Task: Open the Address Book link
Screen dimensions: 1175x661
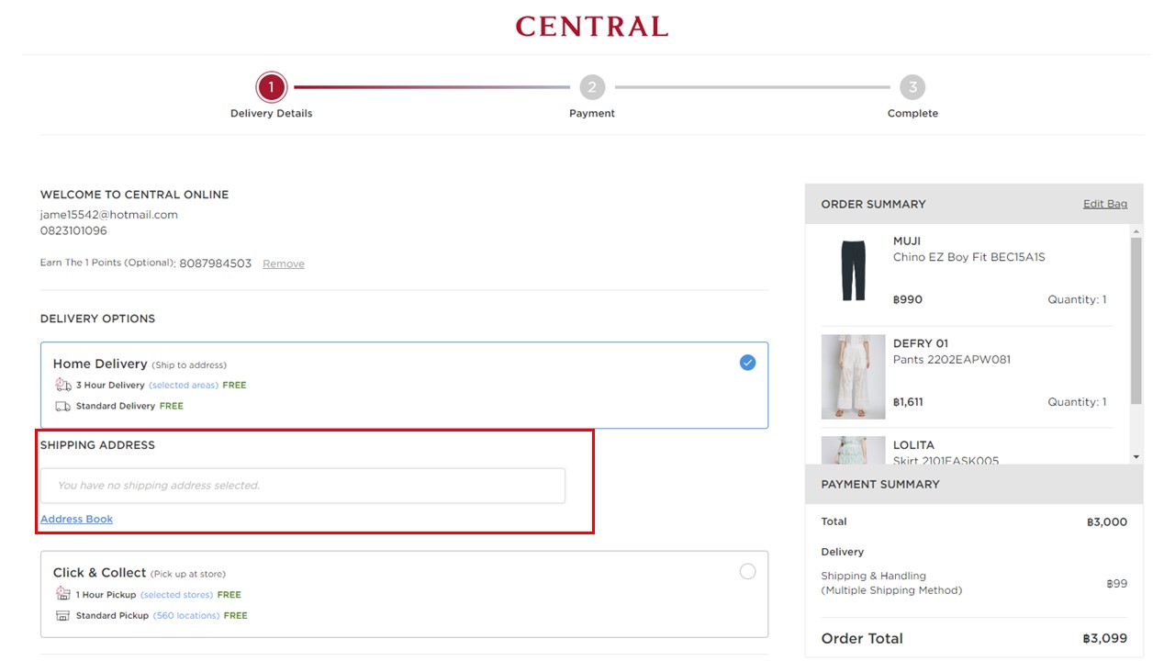Action: point(76,519)
